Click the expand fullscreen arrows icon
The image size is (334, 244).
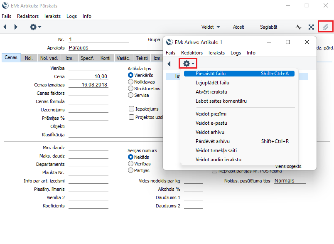tap(311, 27)
